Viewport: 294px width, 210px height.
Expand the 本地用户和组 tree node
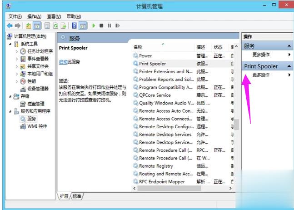point(17,74)
